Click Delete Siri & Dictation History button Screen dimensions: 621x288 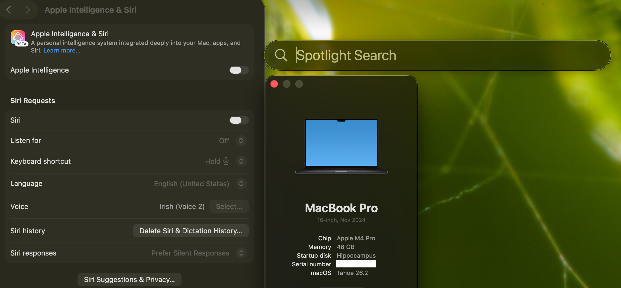(191, 231)
